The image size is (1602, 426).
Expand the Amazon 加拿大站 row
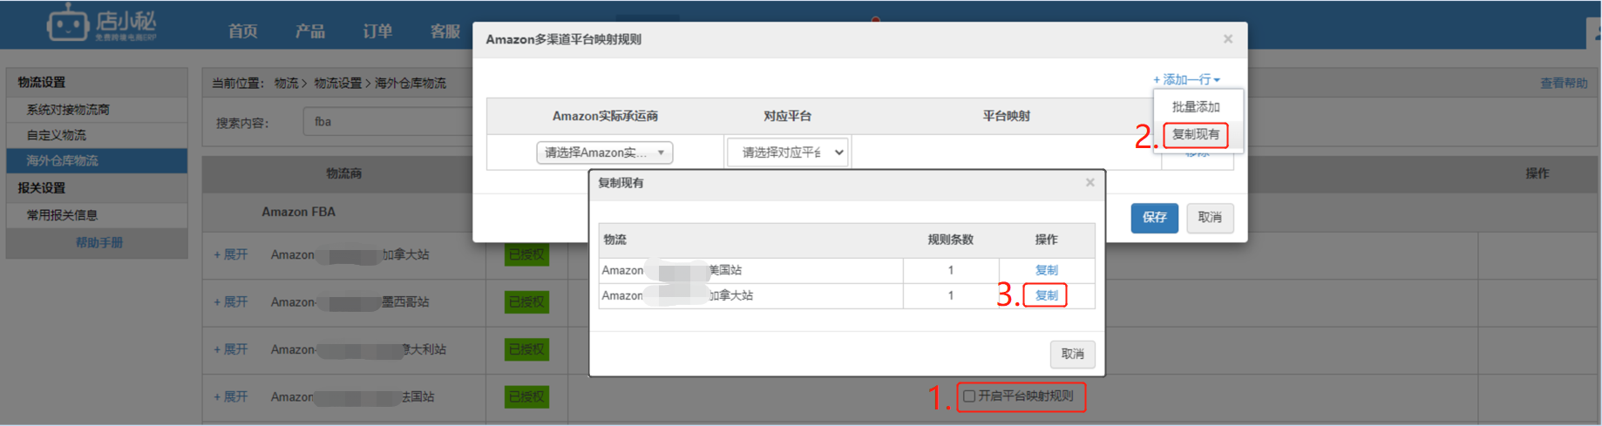click(x=231, y=254)
